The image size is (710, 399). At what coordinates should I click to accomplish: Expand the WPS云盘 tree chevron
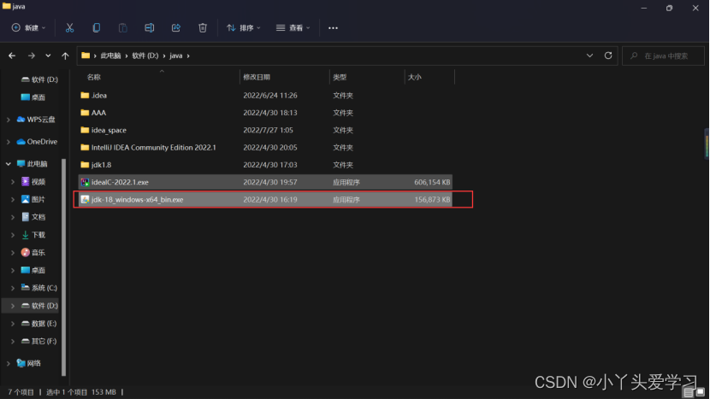click(9, 120)
